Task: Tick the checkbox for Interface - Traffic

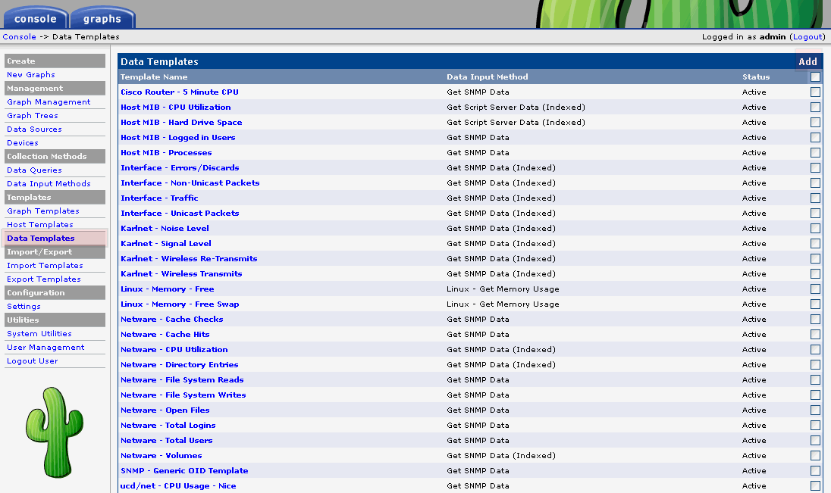Action: pos(815,198)
